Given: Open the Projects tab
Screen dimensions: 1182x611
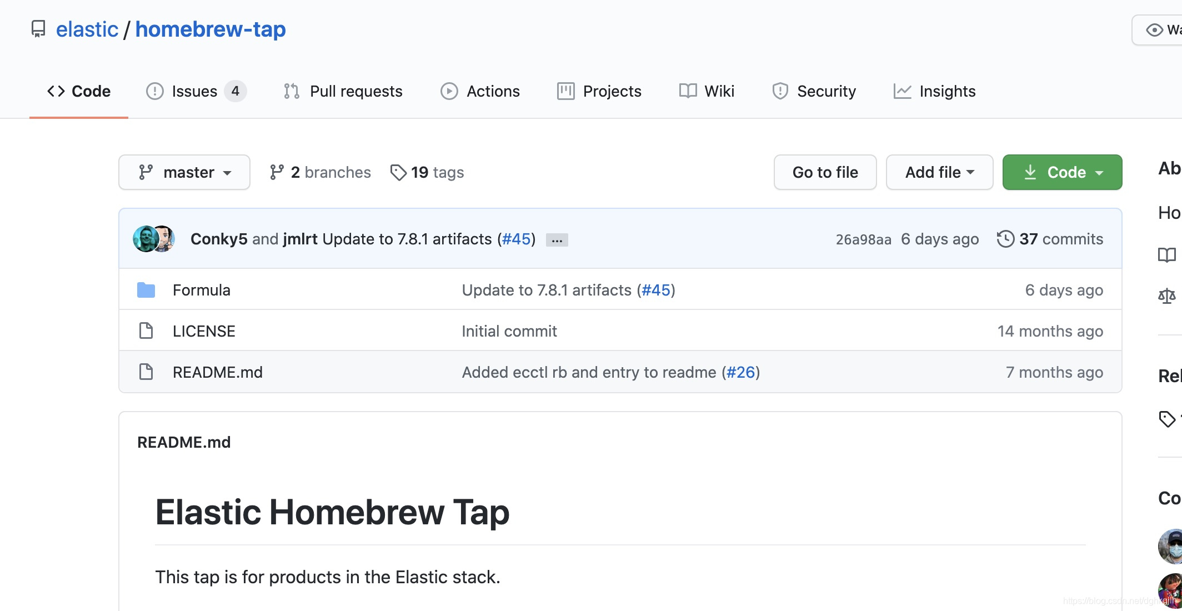Looking at the screenshot, I should coord(599,91).
